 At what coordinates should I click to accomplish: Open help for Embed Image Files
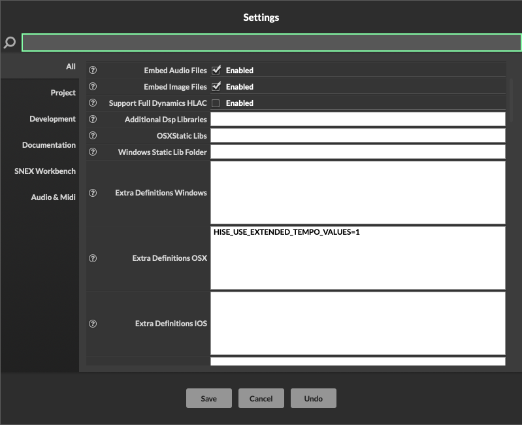pos(93,86)
